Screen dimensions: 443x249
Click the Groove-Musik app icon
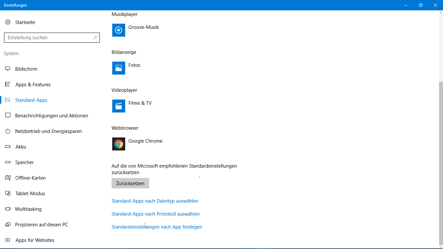119,30
